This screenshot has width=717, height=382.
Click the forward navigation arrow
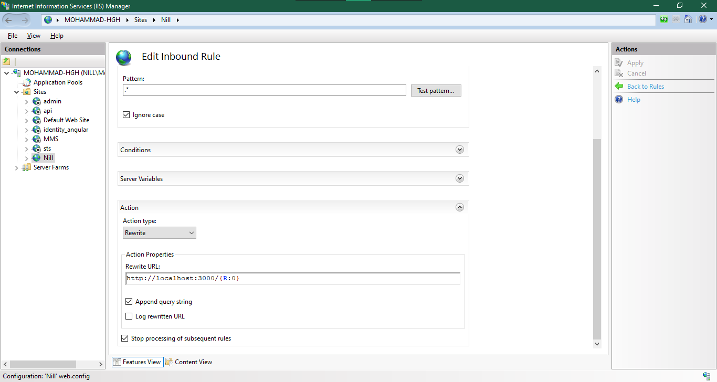click(x=25, y=20)
